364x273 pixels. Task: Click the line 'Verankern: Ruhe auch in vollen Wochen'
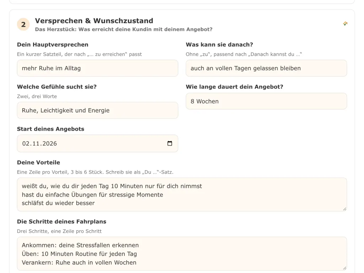(79, 263)
